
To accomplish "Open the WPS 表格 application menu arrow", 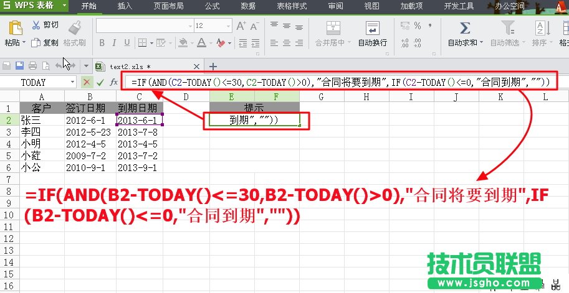I will coord(64,6).
